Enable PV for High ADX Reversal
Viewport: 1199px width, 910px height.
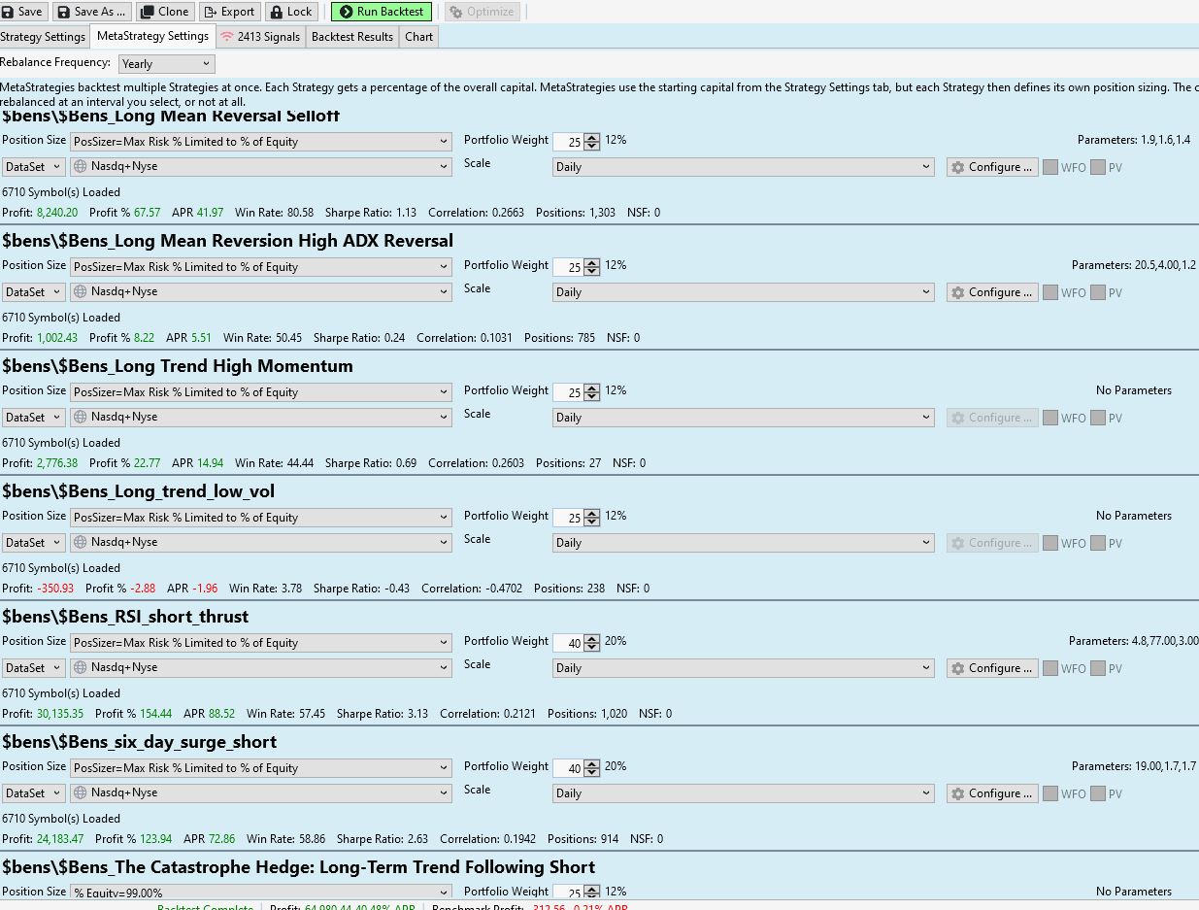click(x=1098, y=292)
